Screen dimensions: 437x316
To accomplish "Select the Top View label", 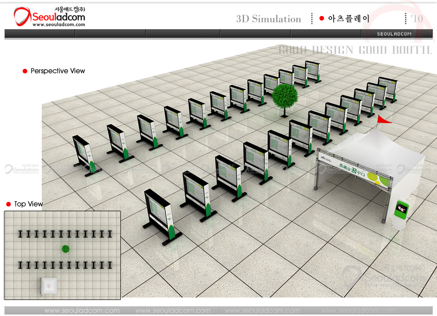I will tap(29, 204).
